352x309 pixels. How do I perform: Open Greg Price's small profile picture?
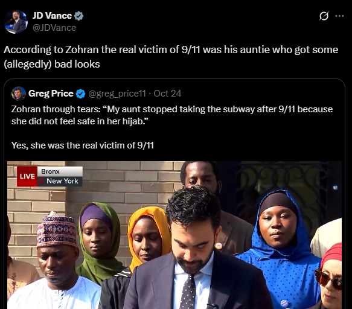pos(18,94)
